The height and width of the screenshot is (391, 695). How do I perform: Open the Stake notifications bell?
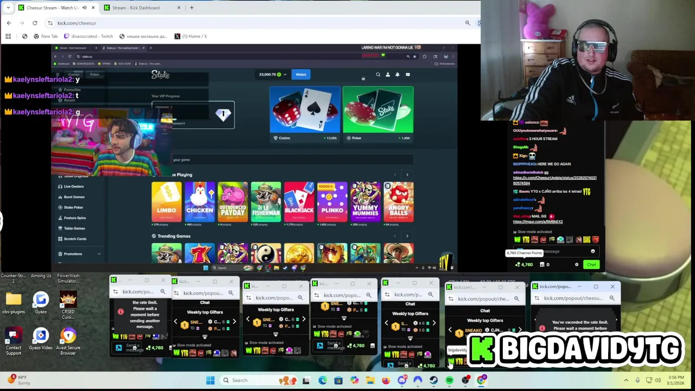pos(397,74)
